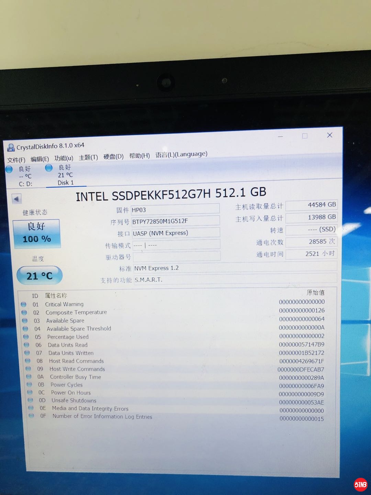The image size is (371, 495).
Task: Click host reads total 44584 GB
Action: (x=312, y=205)
